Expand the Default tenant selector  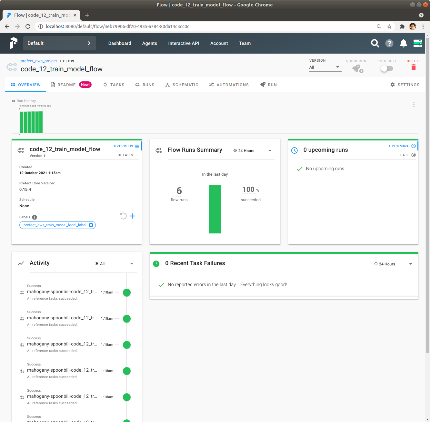(x=59, y=43)
